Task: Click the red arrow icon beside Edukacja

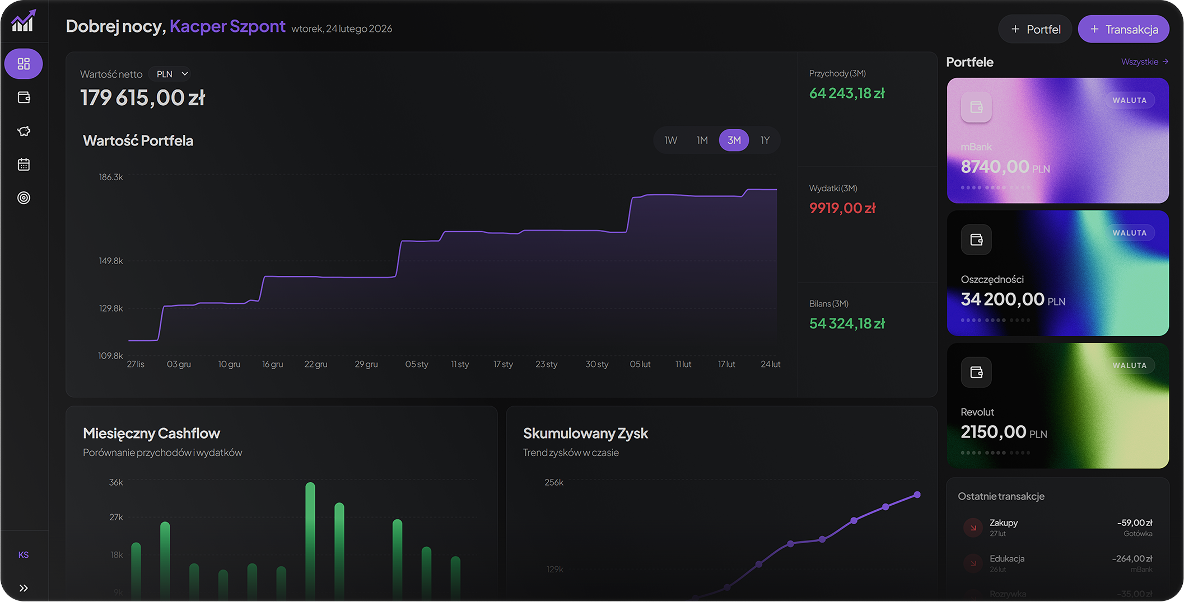Action: tap(973, 563)
